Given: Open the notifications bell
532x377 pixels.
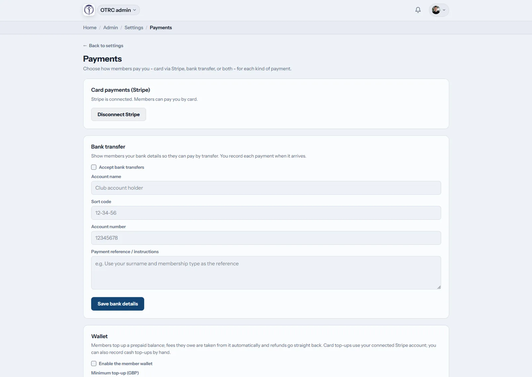Looking at the screenshot, I should click(418, 10).
